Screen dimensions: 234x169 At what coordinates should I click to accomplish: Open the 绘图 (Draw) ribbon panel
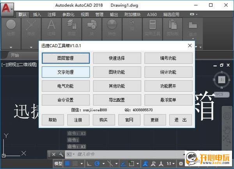coord(11,28)
